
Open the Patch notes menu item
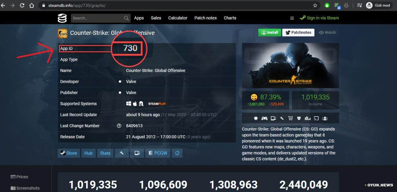pyautogui.click(x=206, y=18)
